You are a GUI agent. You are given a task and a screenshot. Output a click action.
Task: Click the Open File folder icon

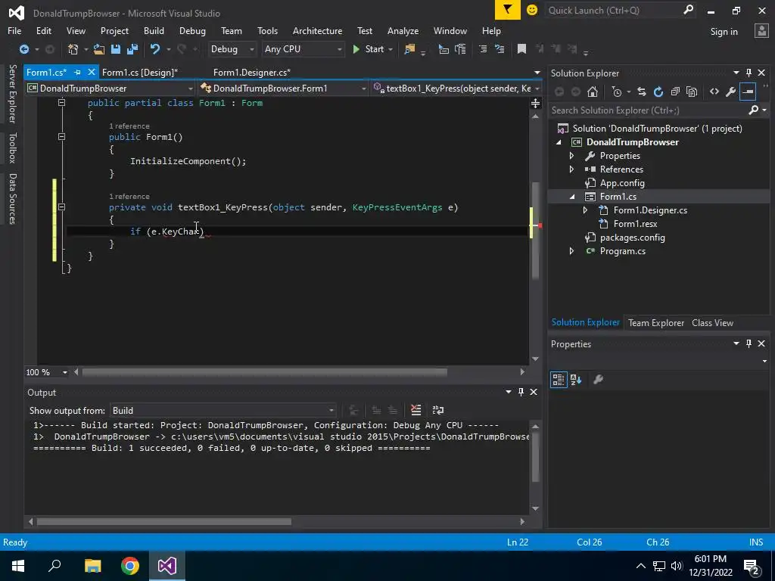pyautogui.click(x=99, y=49)
